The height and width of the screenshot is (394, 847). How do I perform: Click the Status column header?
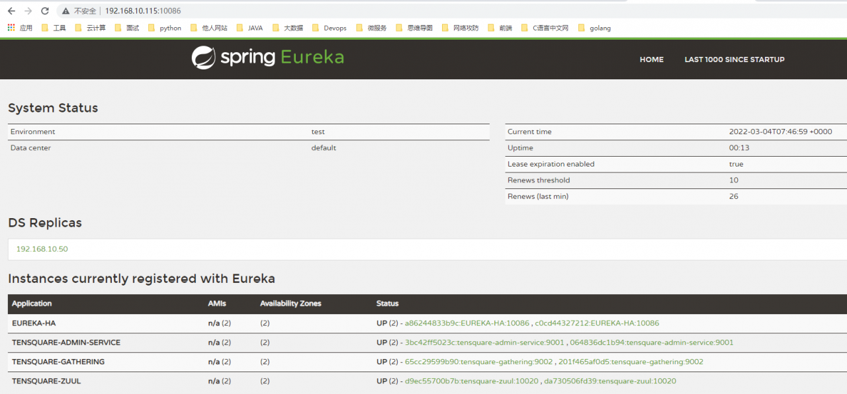388,303
